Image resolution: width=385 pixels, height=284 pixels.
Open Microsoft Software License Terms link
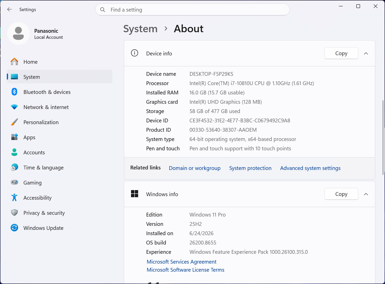(185, 270)
